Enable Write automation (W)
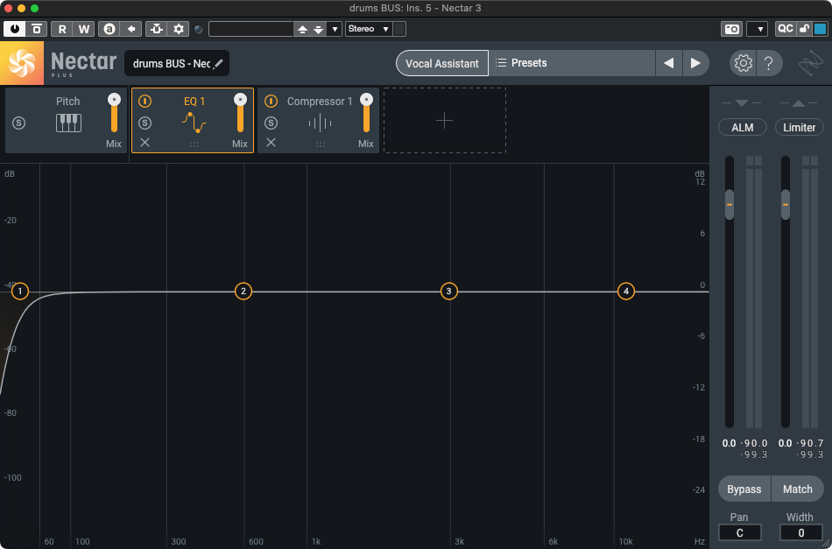 click(84, 29)
